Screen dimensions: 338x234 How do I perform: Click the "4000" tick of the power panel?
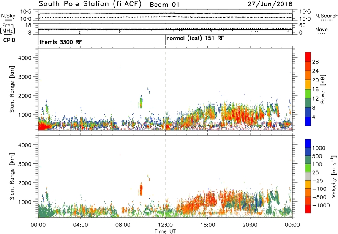coord(25,58)
